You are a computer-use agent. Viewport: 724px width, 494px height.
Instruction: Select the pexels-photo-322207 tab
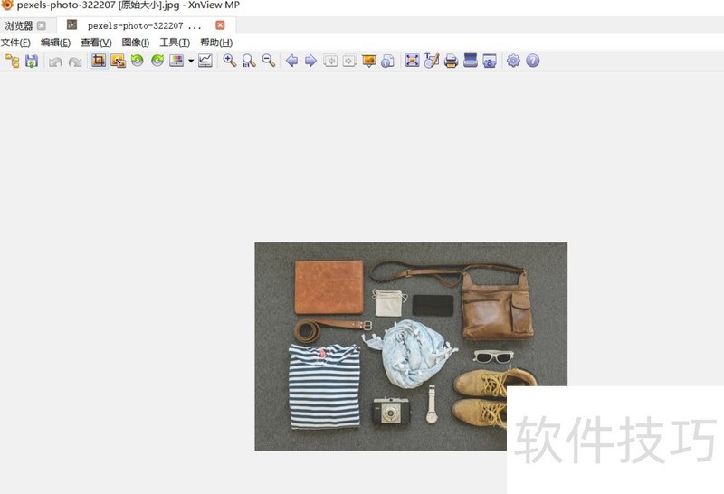coord(145,25)
